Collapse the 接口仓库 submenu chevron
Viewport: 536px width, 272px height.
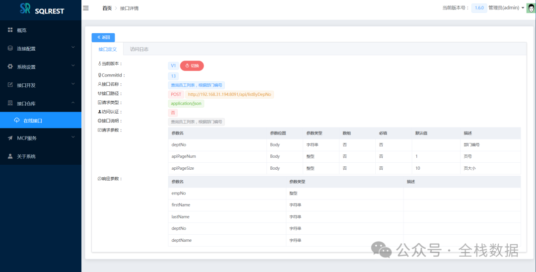(x=73, y=103)
